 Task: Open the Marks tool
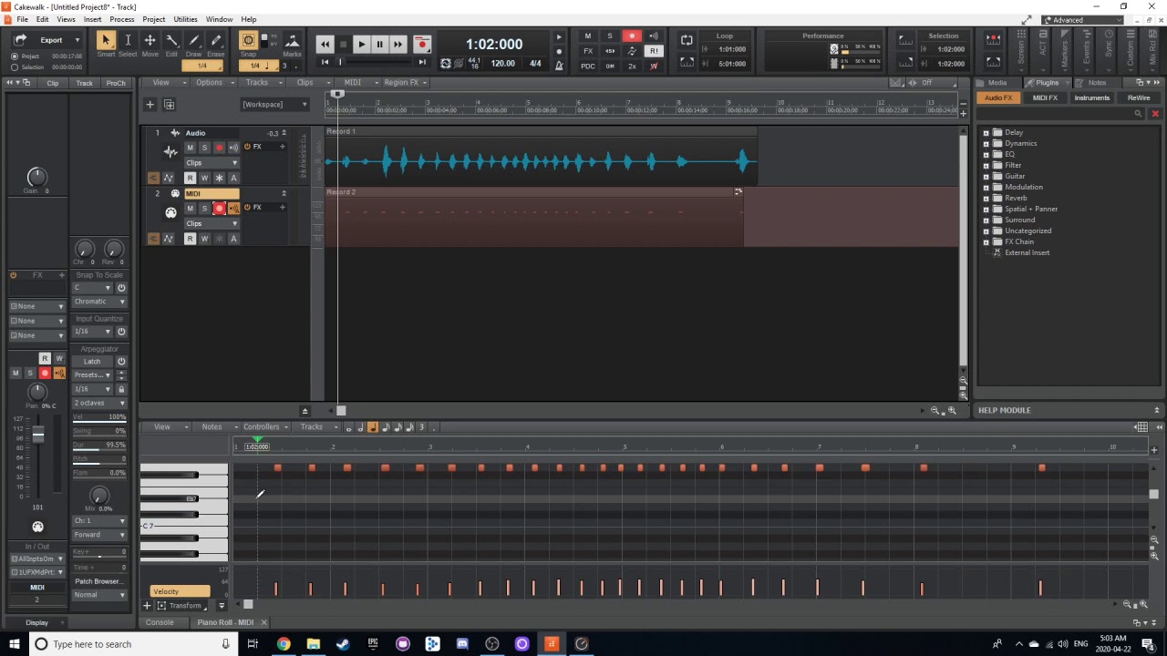coord(292,41)
